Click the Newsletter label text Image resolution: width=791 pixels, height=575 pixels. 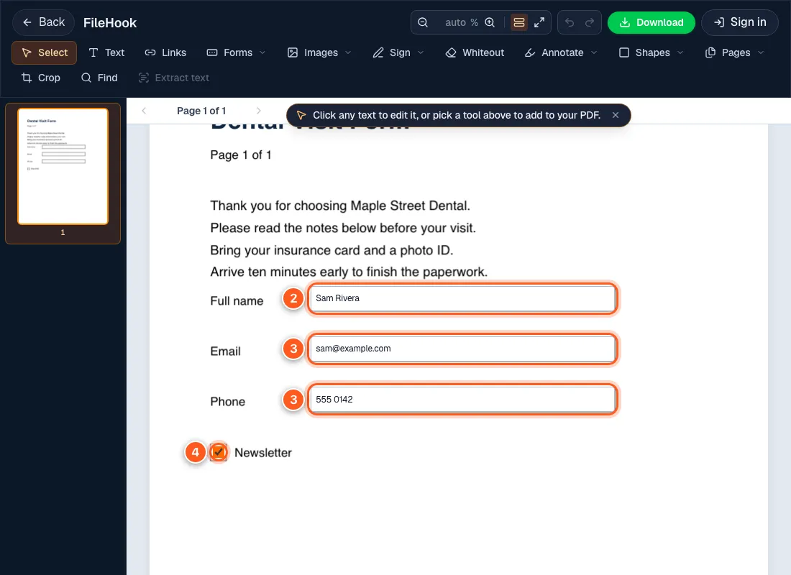[262, 452]
